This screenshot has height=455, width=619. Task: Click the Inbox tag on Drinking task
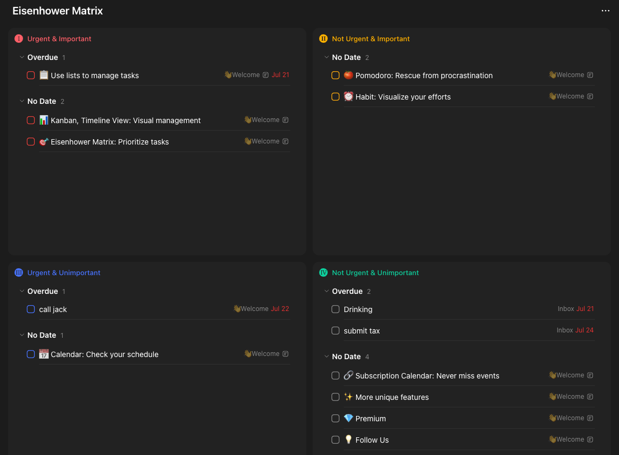(x=565, y=308)
